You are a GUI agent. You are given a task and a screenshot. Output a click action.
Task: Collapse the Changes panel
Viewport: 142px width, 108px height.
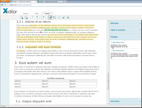pos(140,37)
